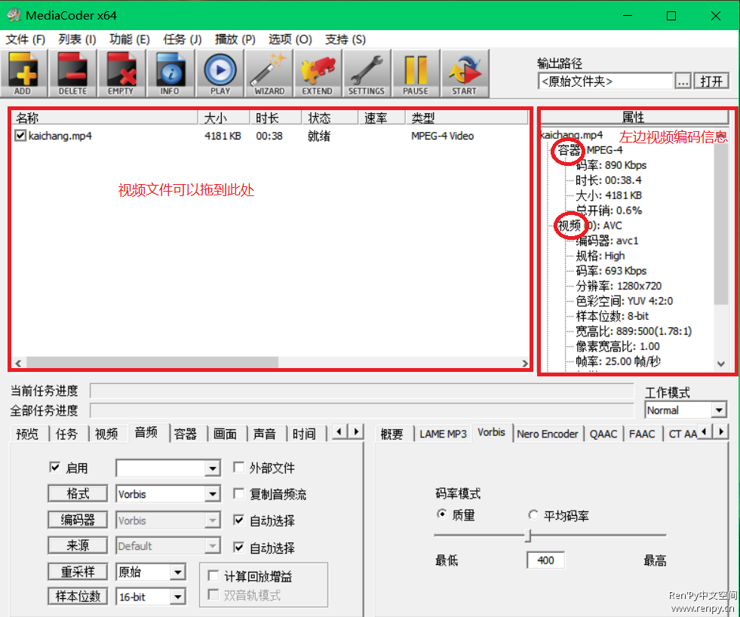Enable the 计算回放增益 checkbox
The image size is (740, 617).
click(x=213, y=576)
